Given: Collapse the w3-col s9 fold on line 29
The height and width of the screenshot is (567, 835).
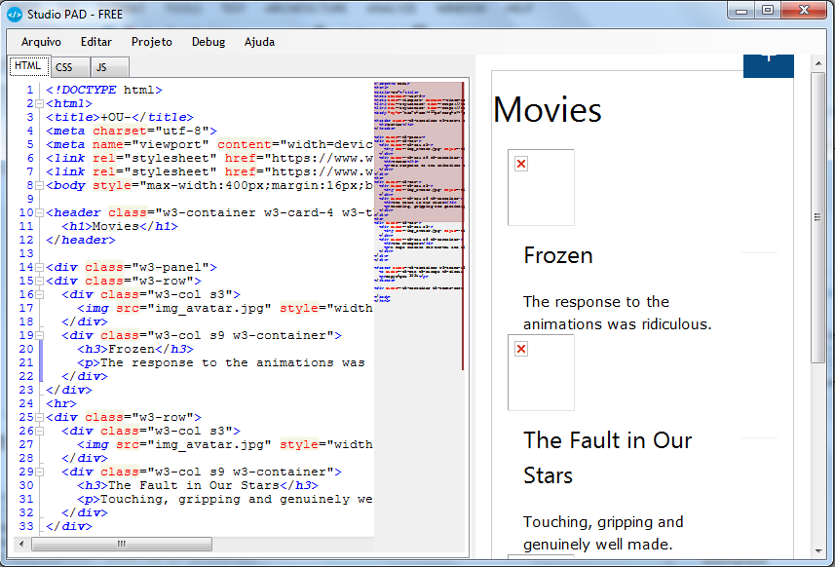Looking at the screenshot, I should [39, 472].
